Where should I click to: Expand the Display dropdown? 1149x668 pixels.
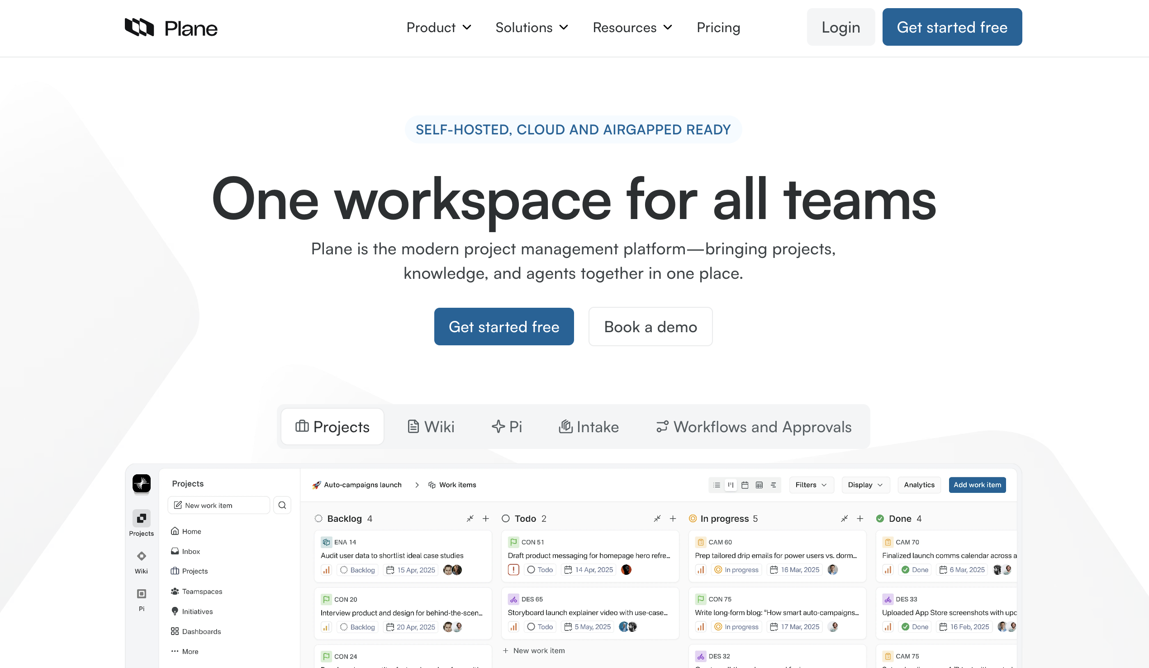865,485
